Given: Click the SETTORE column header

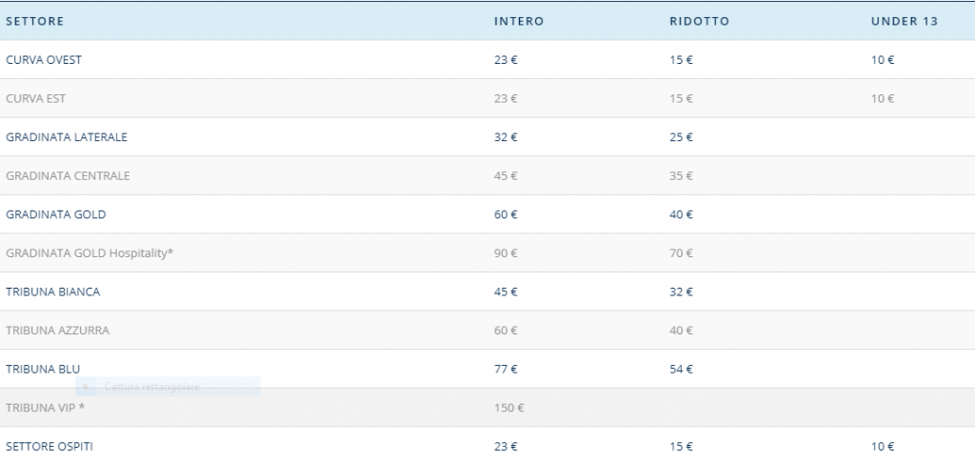Looking at the screenshot, I should click(34, 21).
